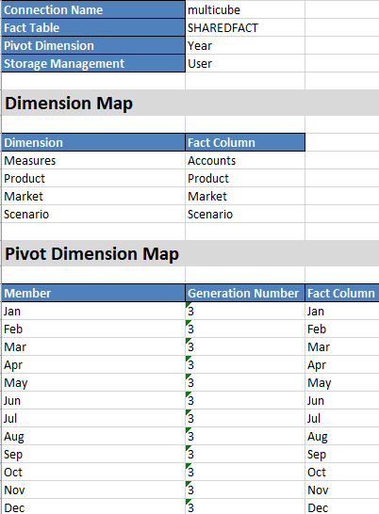Image resolution: width=379 pixels, height=514 pixels.
Task: Click the Year pivot dimension value
Action: coord(245,45)
